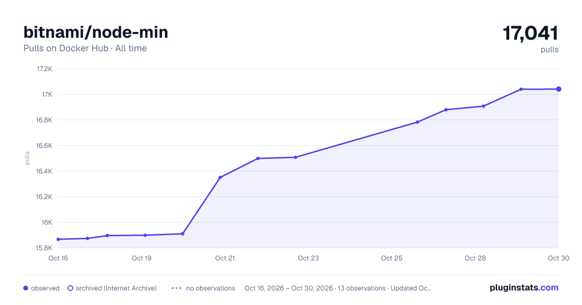582x305 pixels.
Task: Click the 16.6K y-axis label
Action: 44,146
